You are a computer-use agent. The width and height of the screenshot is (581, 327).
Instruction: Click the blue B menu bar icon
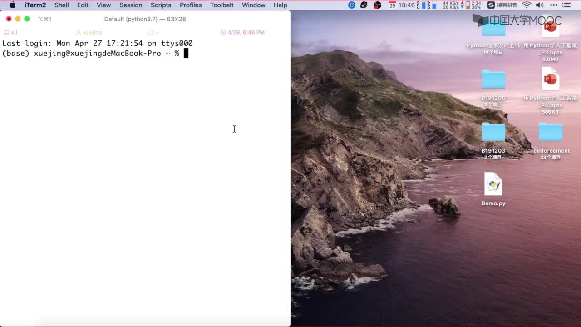tap(352, 5)
